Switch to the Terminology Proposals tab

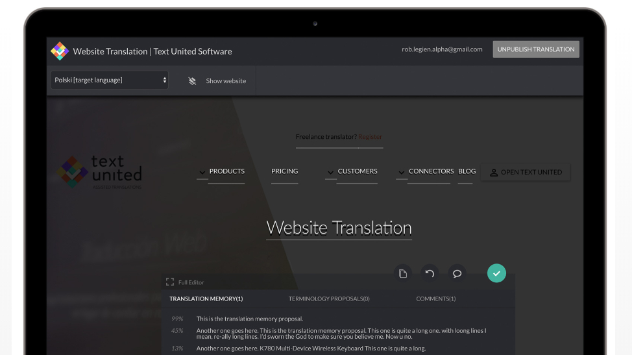coord(329,299)
